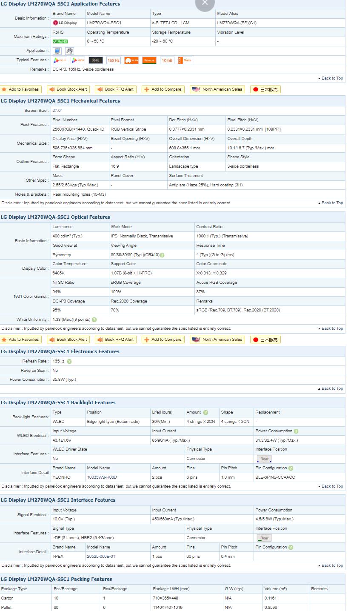
Task: Click the gaming application icon
Action: 69,51
